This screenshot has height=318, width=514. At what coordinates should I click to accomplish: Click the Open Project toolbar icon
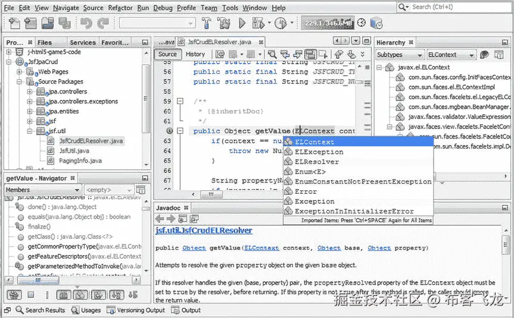[x=48, y=24]
